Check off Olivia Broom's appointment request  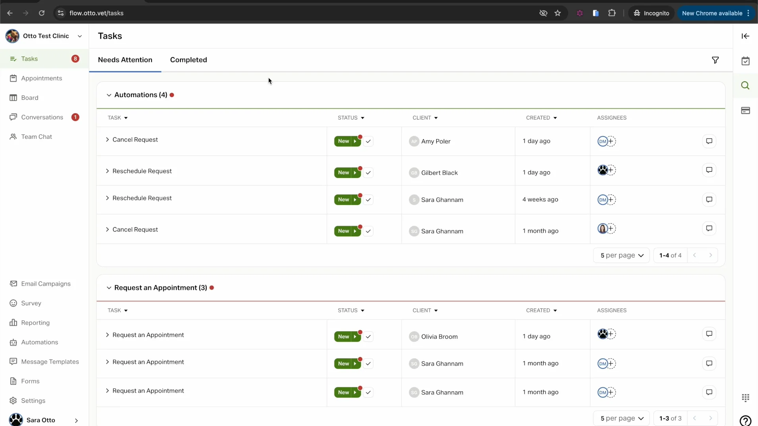(x=368, y=336)
